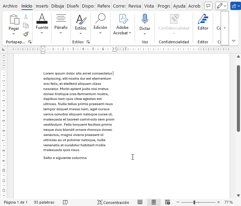
Task: Click the Comentarios speech bubble icon
Action: pos(208,6)
